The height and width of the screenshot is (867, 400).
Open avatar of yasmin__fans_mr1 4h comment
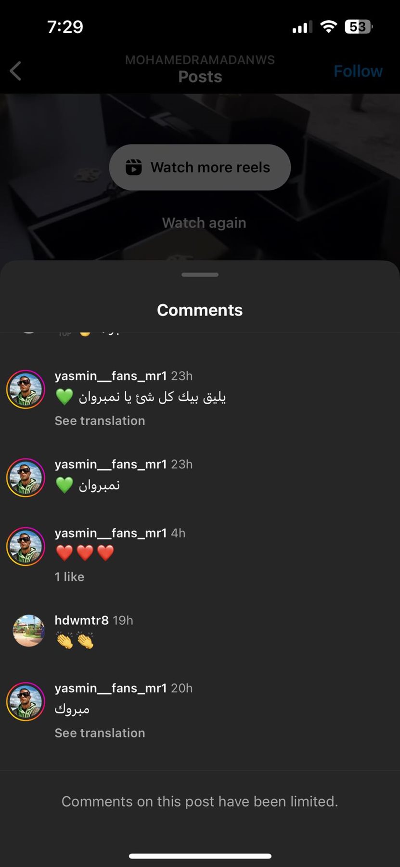point(26,546)
